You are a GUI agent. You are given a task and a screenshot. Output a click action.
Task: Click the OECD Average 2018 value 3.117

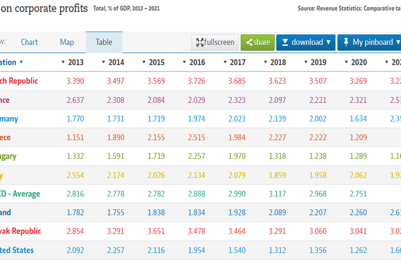tap(277, 193)
